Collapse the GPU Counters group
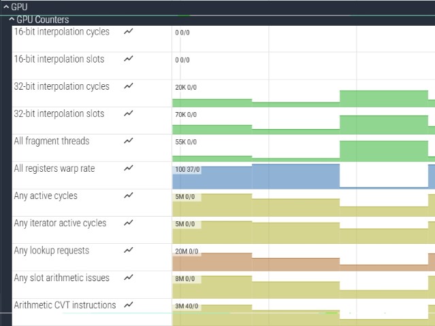 point(12,20)
